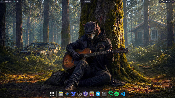Open the workspace grid icon in top bar
The width and height of the screenshot is (175, 98).
(x=17, y=2)
